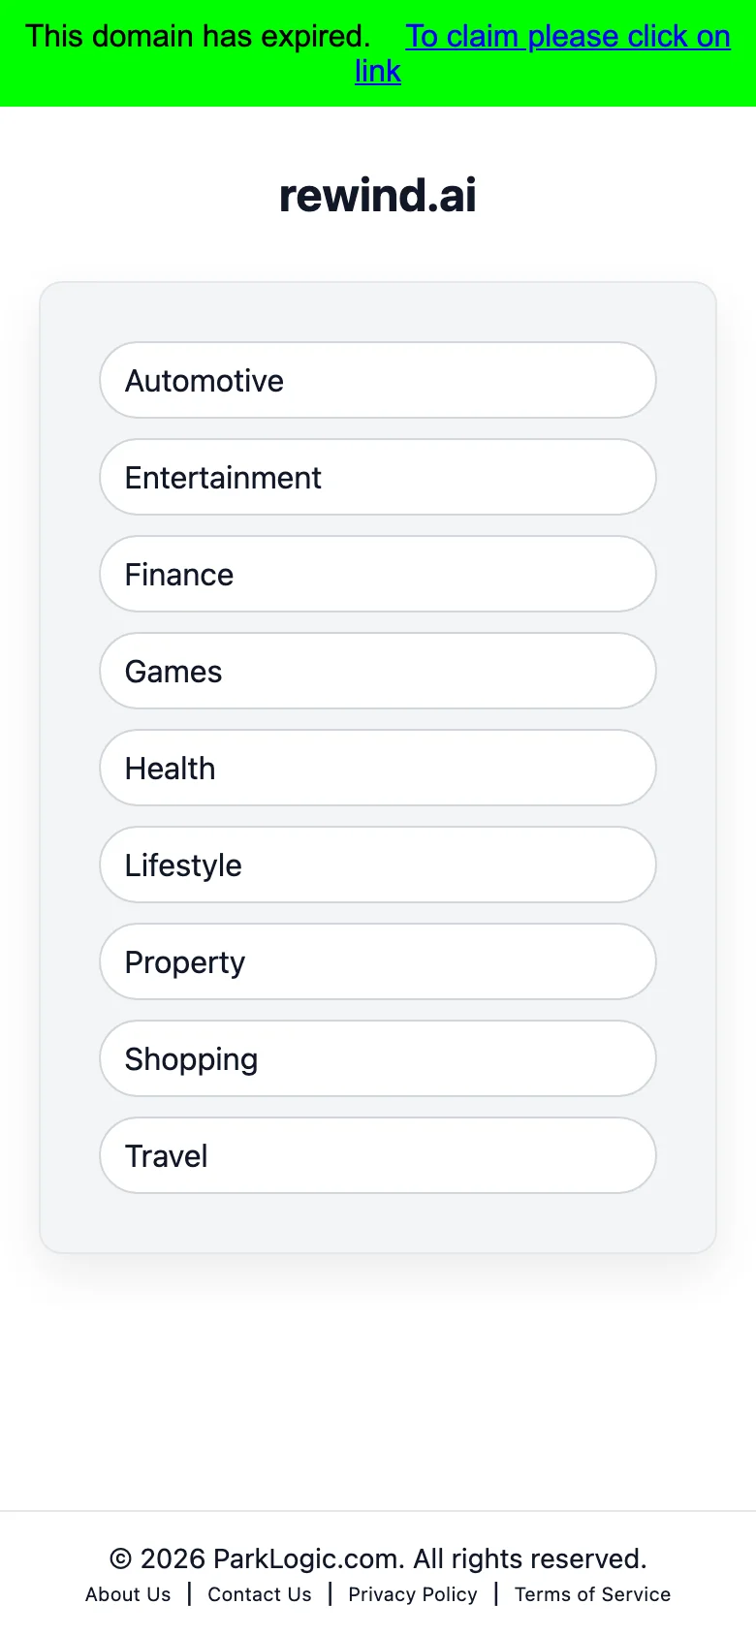Open the Terms of Service link
This screenshot has height=1636, width=756.
(x=592, y=1594)
